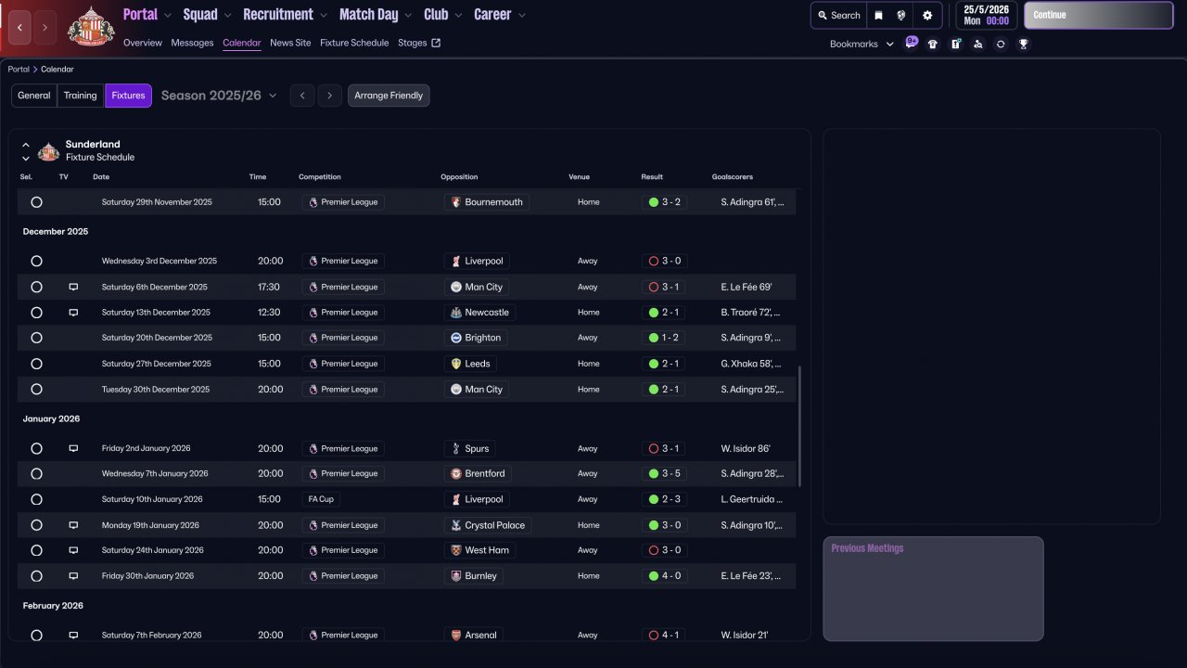Screen dimensions: 1187x668
Task: Expand the Portal menu chevron
Action: [167, 15]
